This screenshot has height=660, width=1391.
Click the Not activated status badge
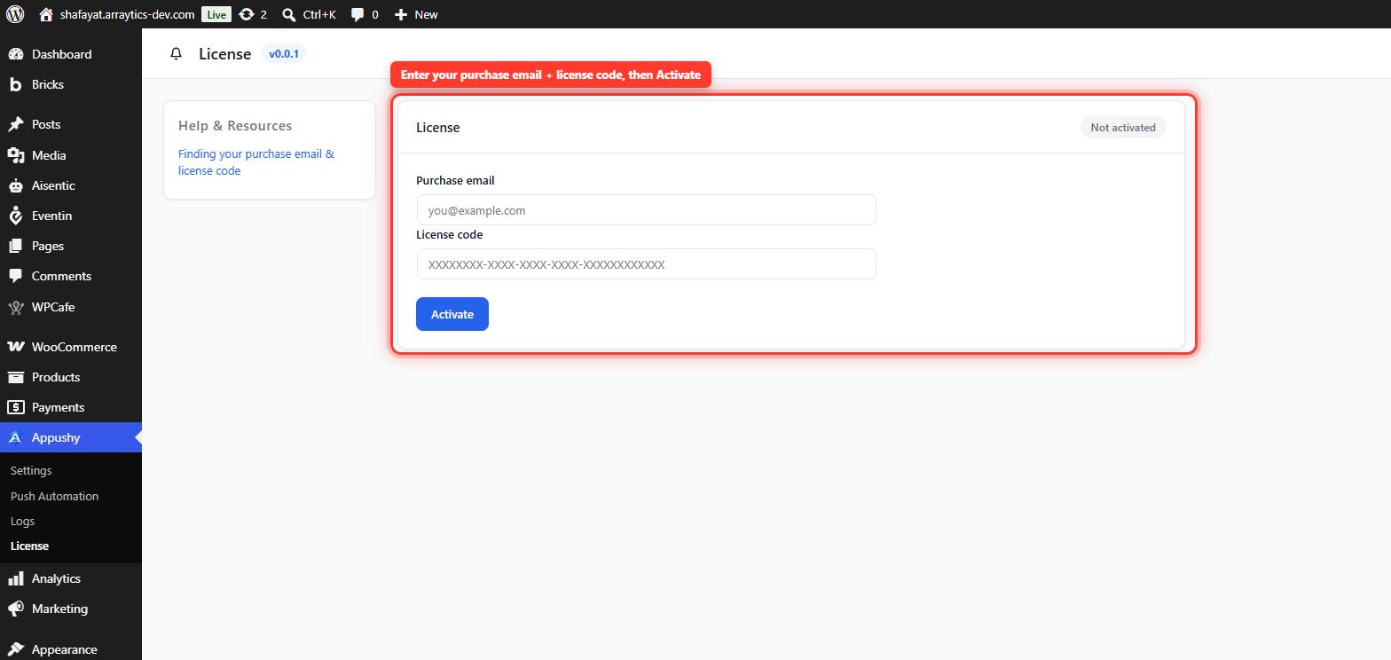point(1123,128)
